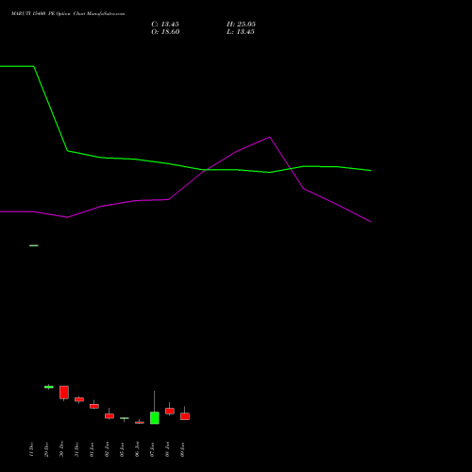472x472 pixels.
Task: Click the high value H: 25.05
Action: click(x=241, y=25)
